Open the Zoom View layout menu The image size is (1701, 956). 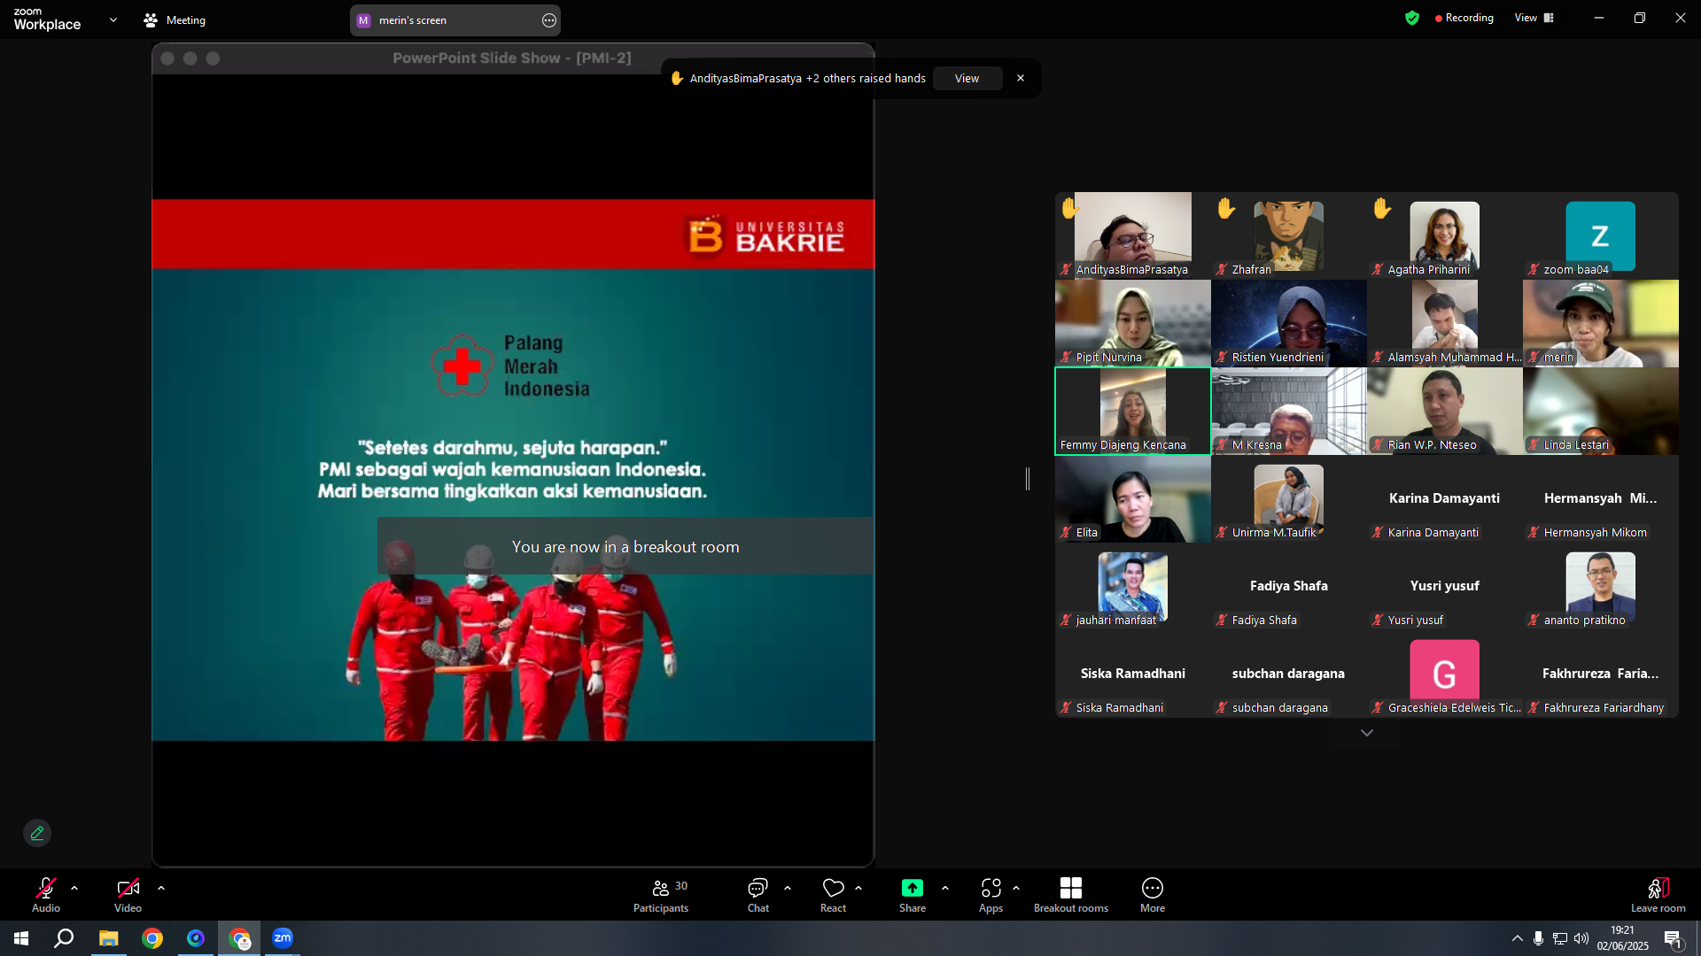pyautogui.click(x=1534, y=18)
